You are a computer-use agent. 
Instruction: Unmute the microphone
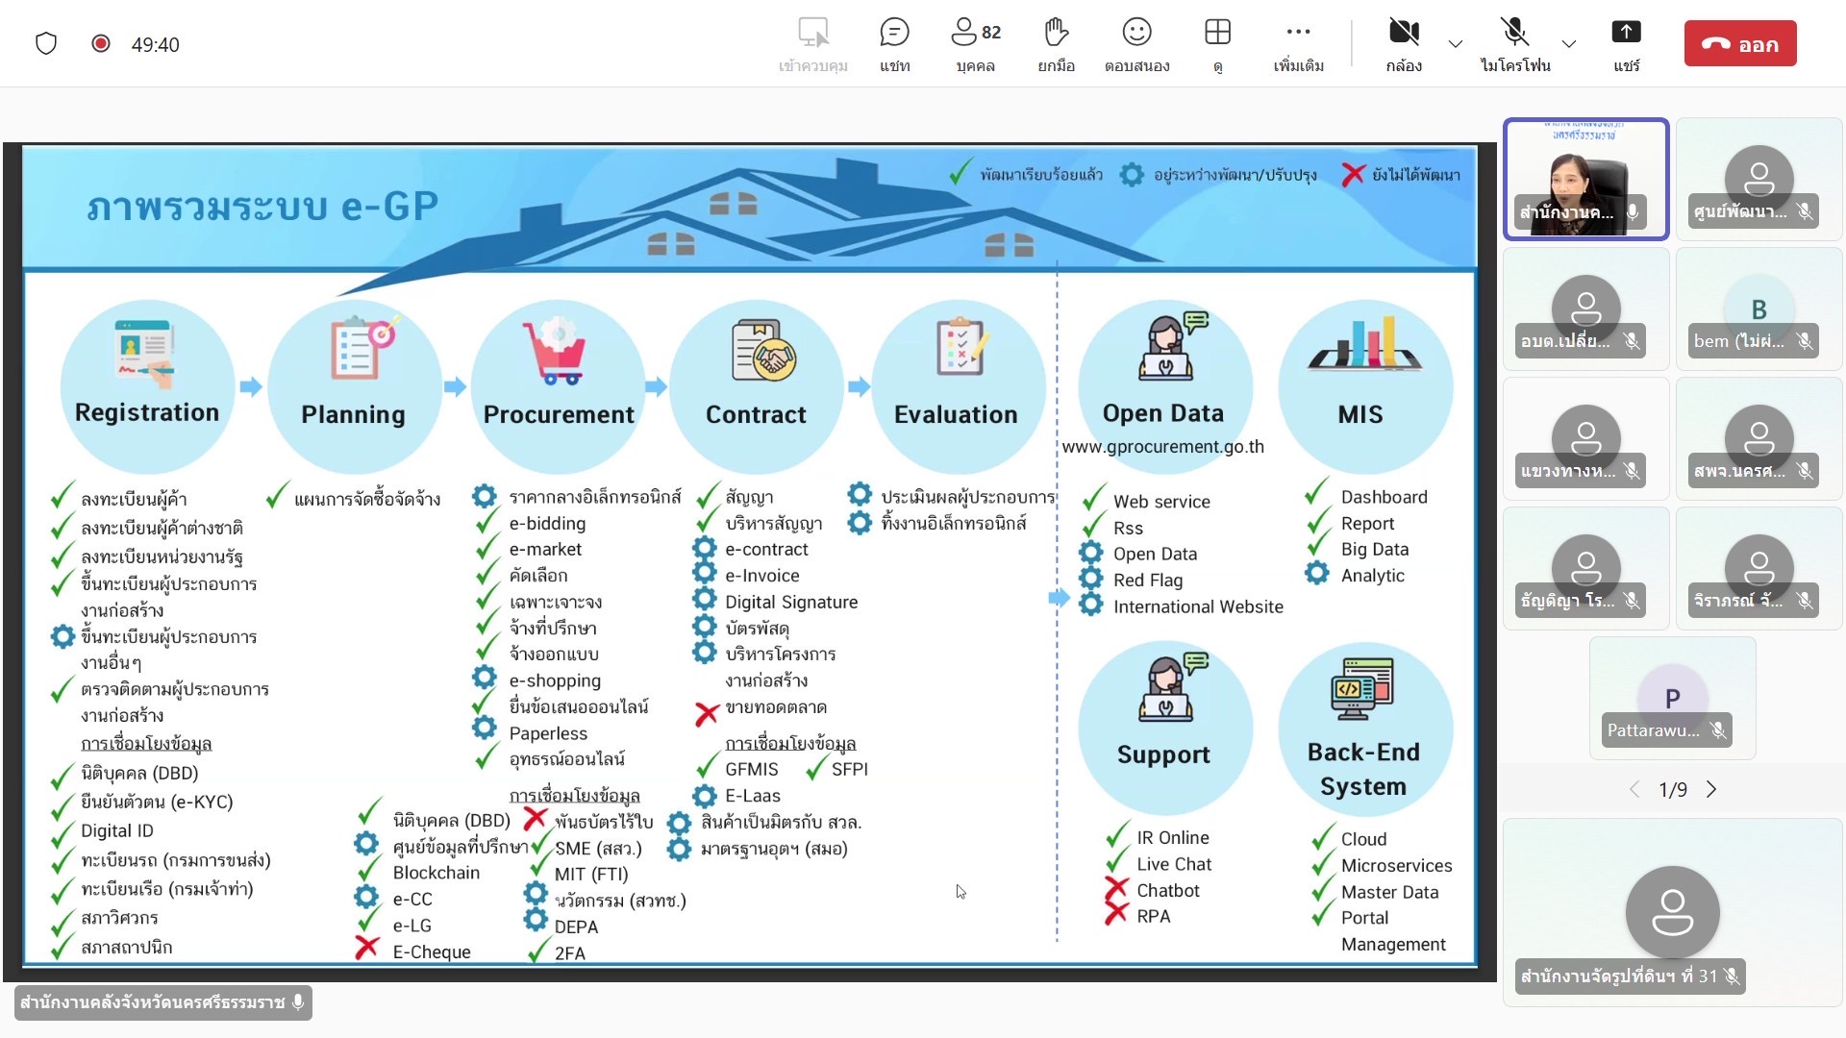[1515, 44]
